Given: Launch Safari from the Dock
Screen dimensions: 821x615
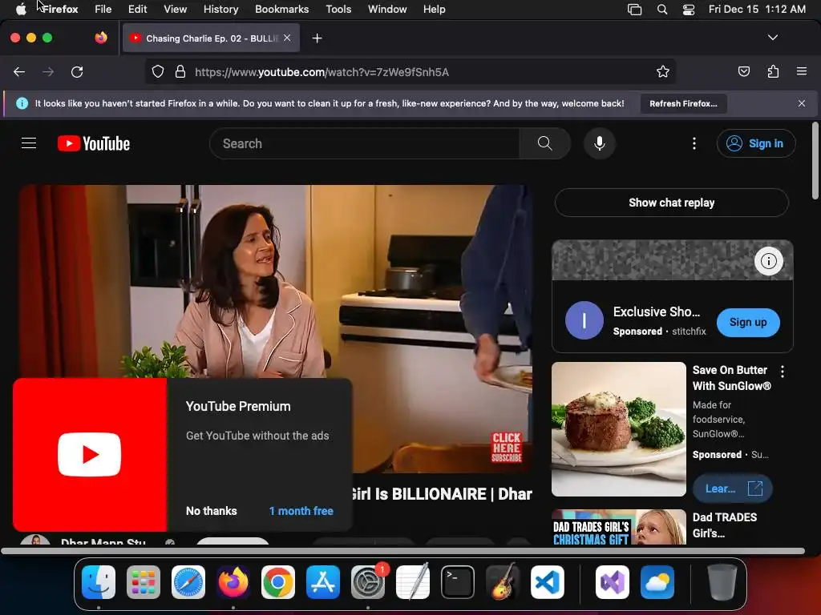Looking at the screenshot, I should 188,581.
